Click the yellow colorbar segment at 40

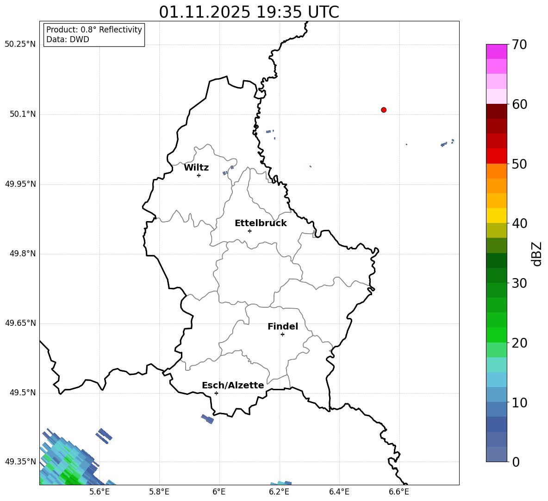[496, 216]
